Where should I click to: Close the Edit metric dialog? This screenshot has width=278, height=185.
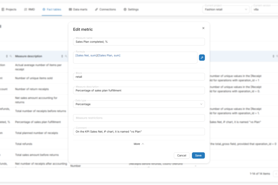pyautogui.click(x=203, y=28)
